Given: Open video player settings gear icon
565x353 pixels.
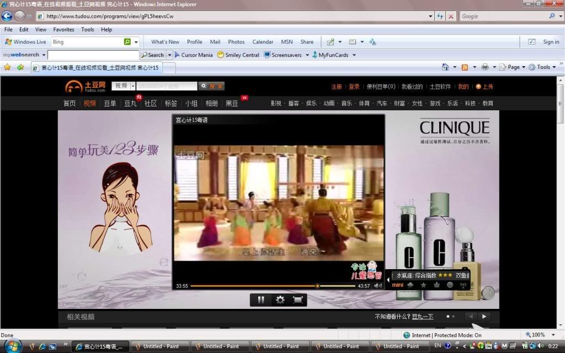Looking at the screenshot, I should [x=280, y=300].
